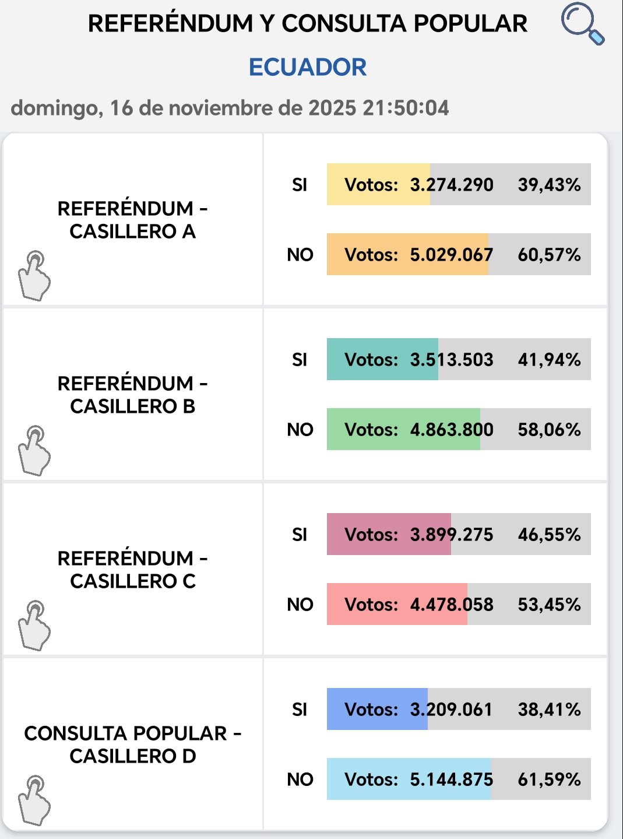Select the teal SI bar for Casillero B
This screenshot has height=839, width=623.
(382, 359)
